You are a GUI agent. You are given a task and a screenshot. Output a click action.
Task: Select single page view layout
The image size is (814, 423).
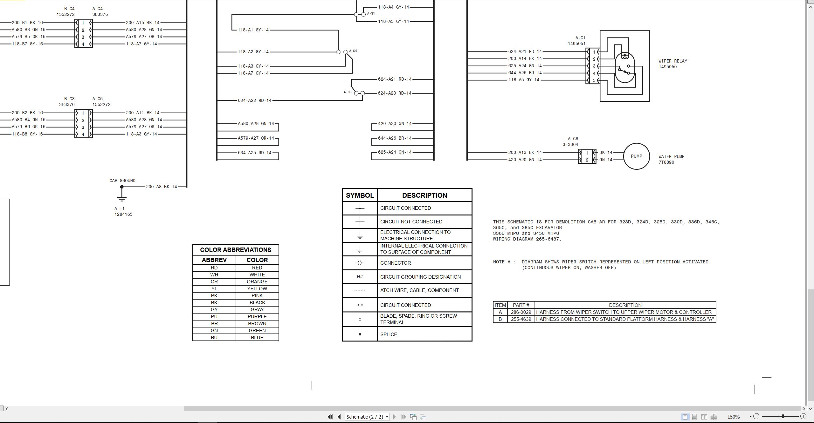coord(685,417)
